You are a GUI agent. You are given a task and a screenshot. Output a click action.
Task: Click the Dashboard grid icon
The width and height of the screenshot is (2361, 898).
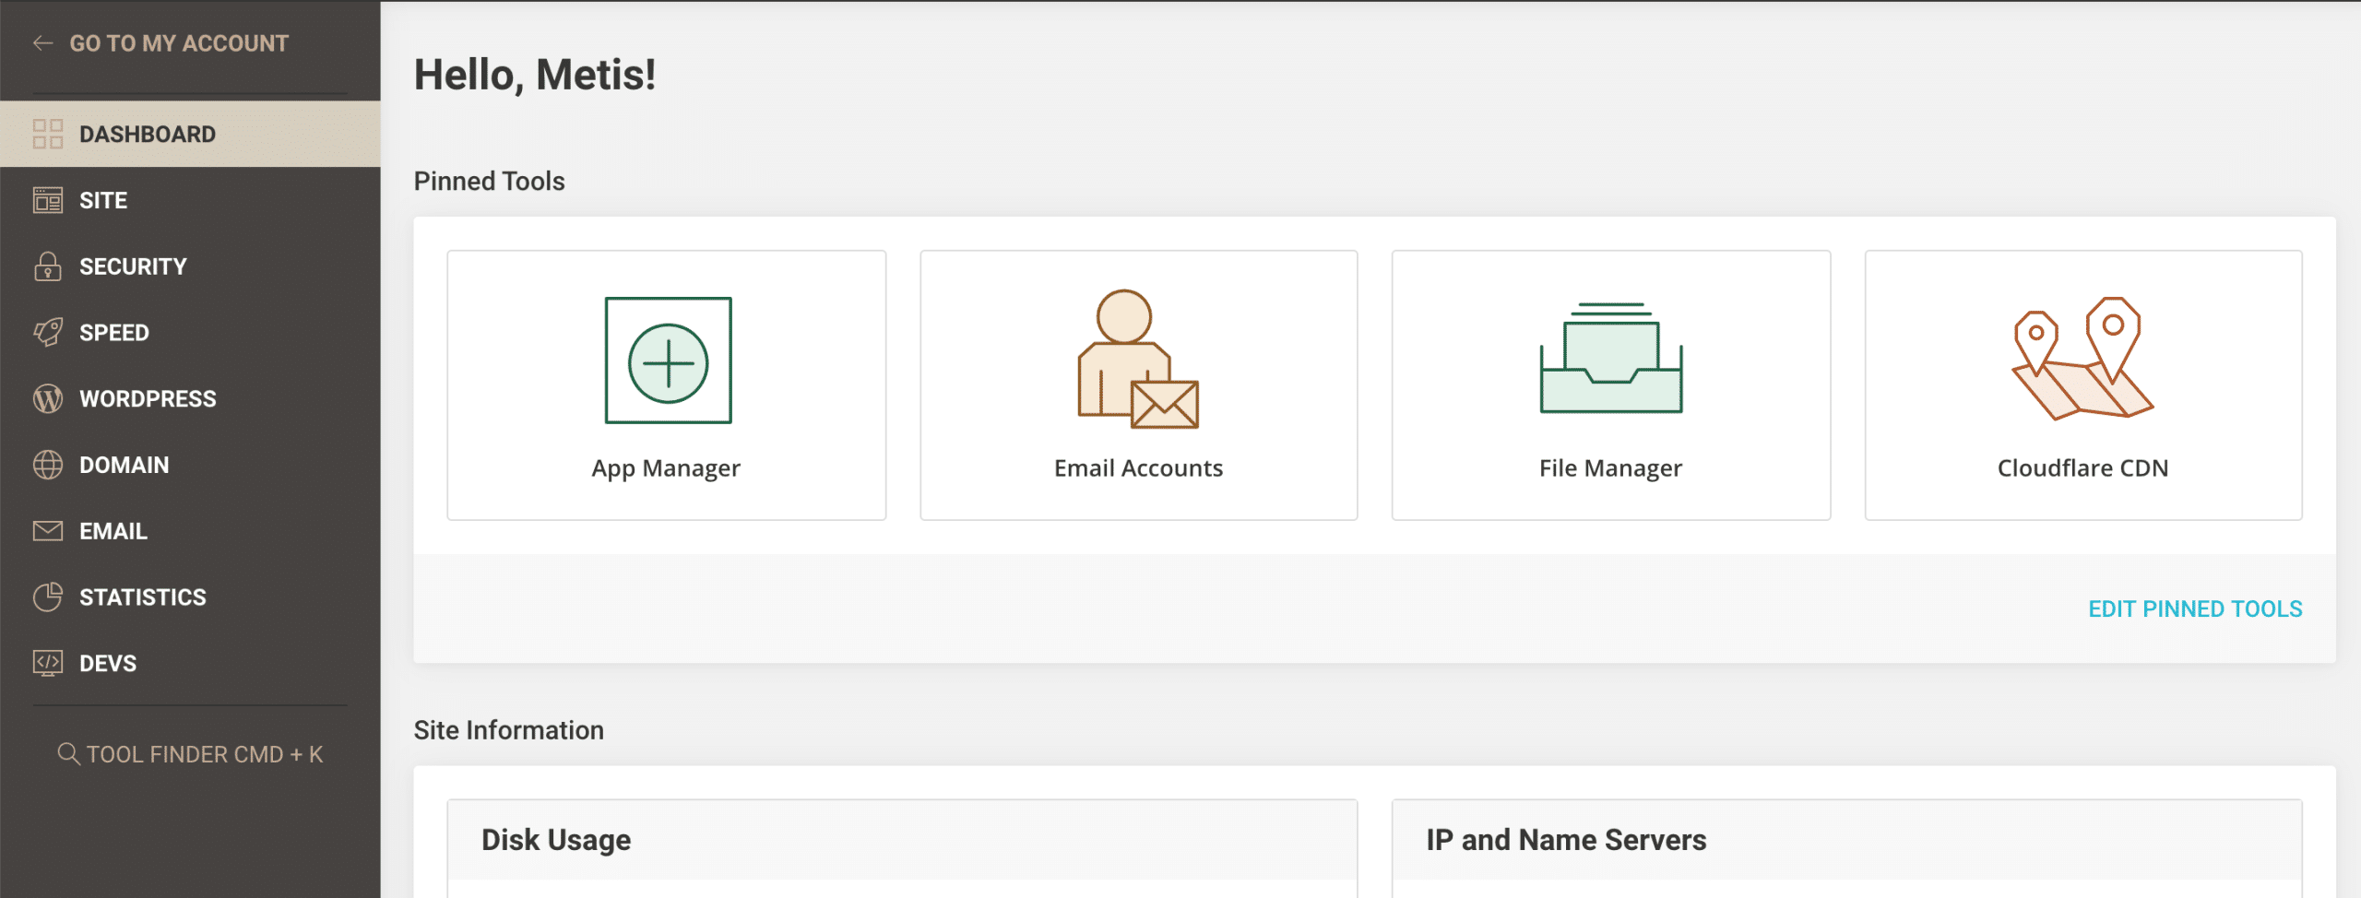tap(48, 134)
